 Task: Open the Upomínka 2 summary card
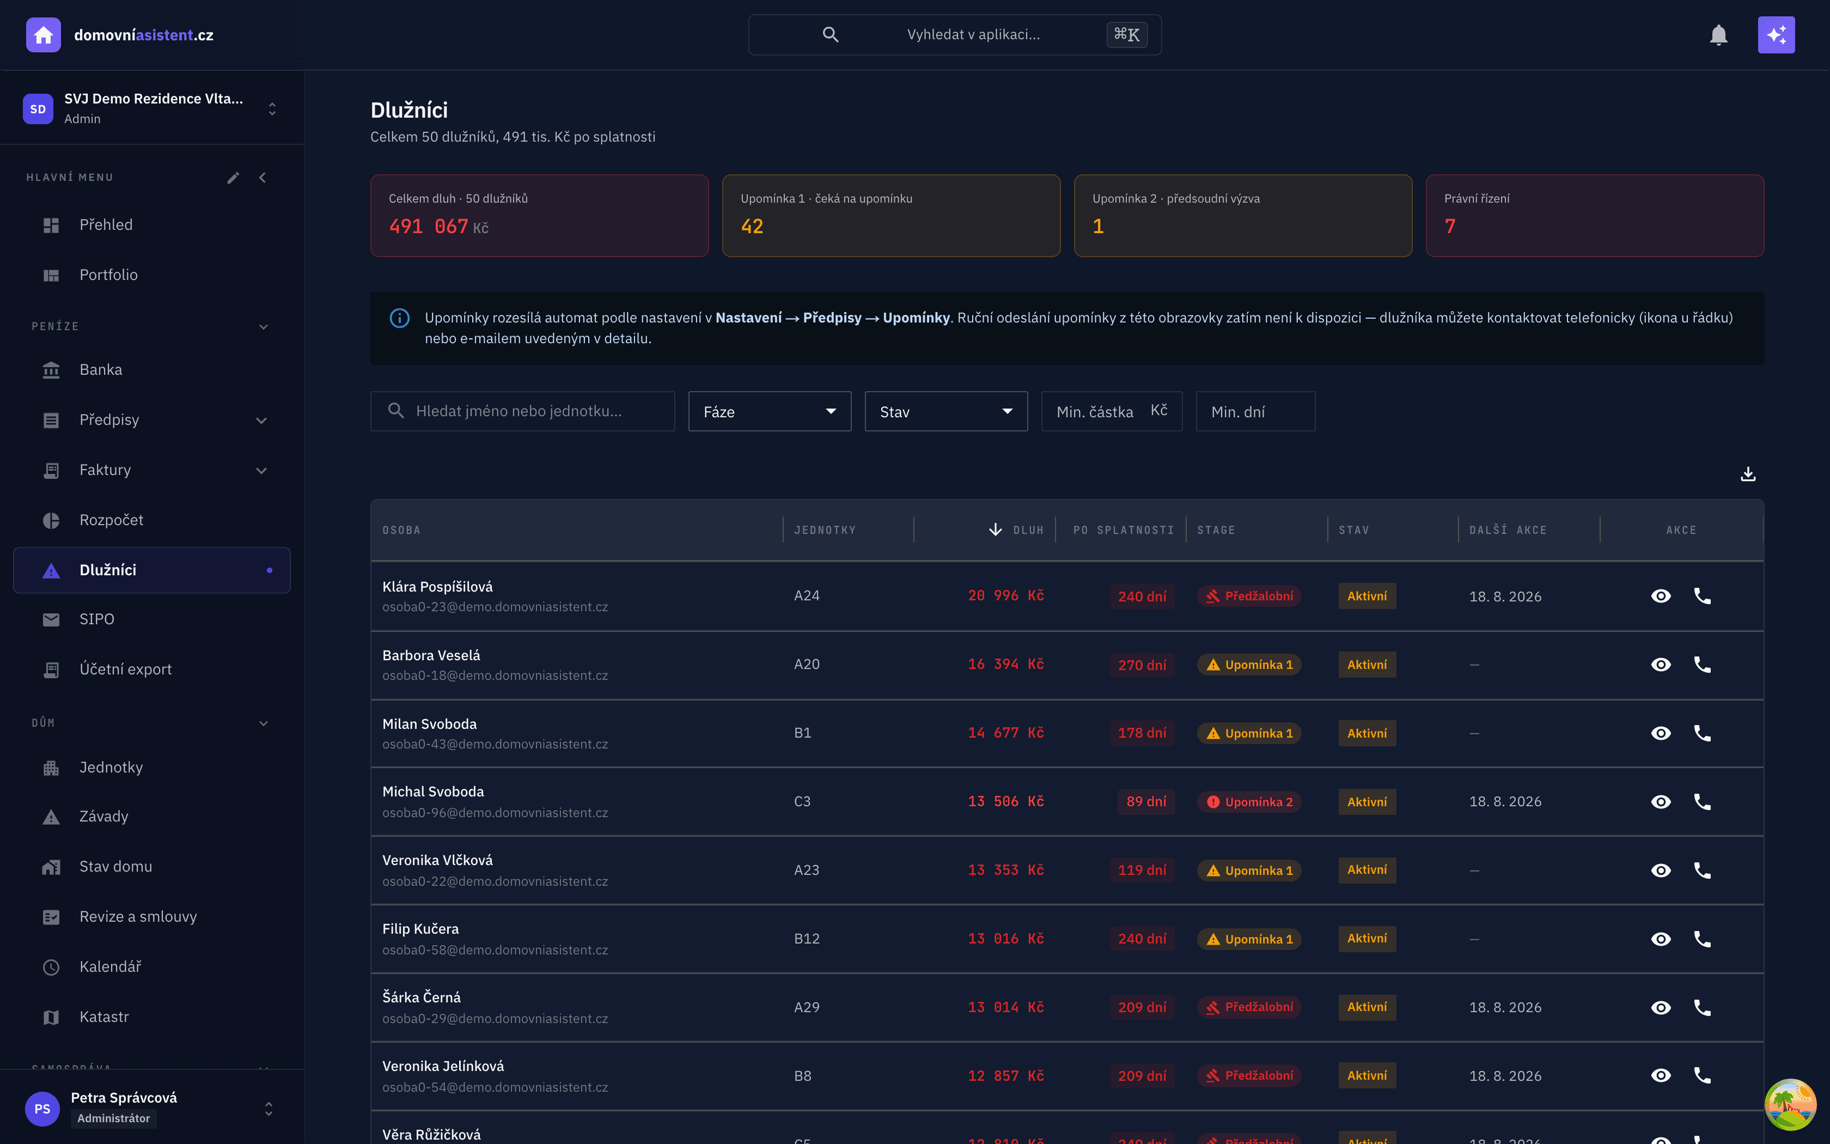[x=1242, y=216]
